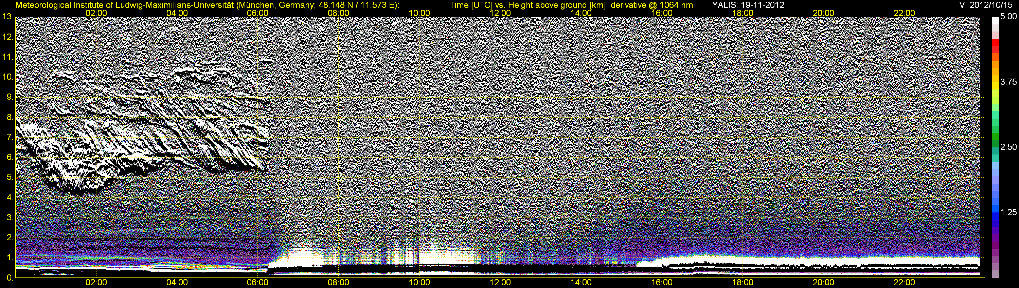This screenshot has height=288, width=1019.
Task: Click the white top segment of the color bar
Action: 995,21
